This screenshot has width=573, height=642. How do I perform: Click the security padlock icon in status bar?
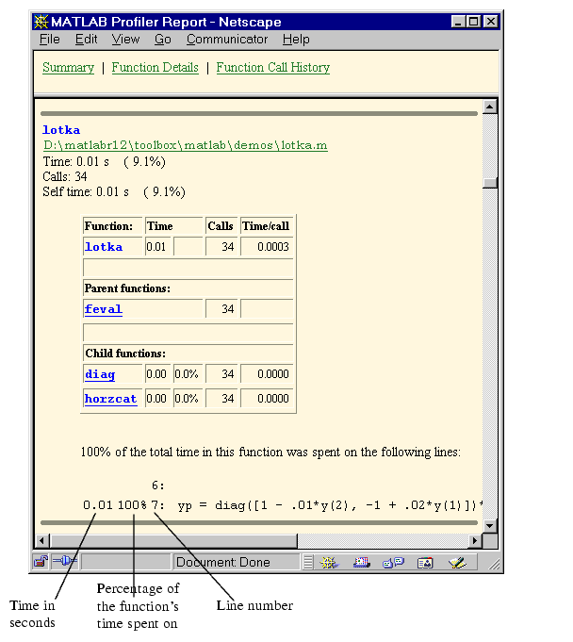coord(41,562)
